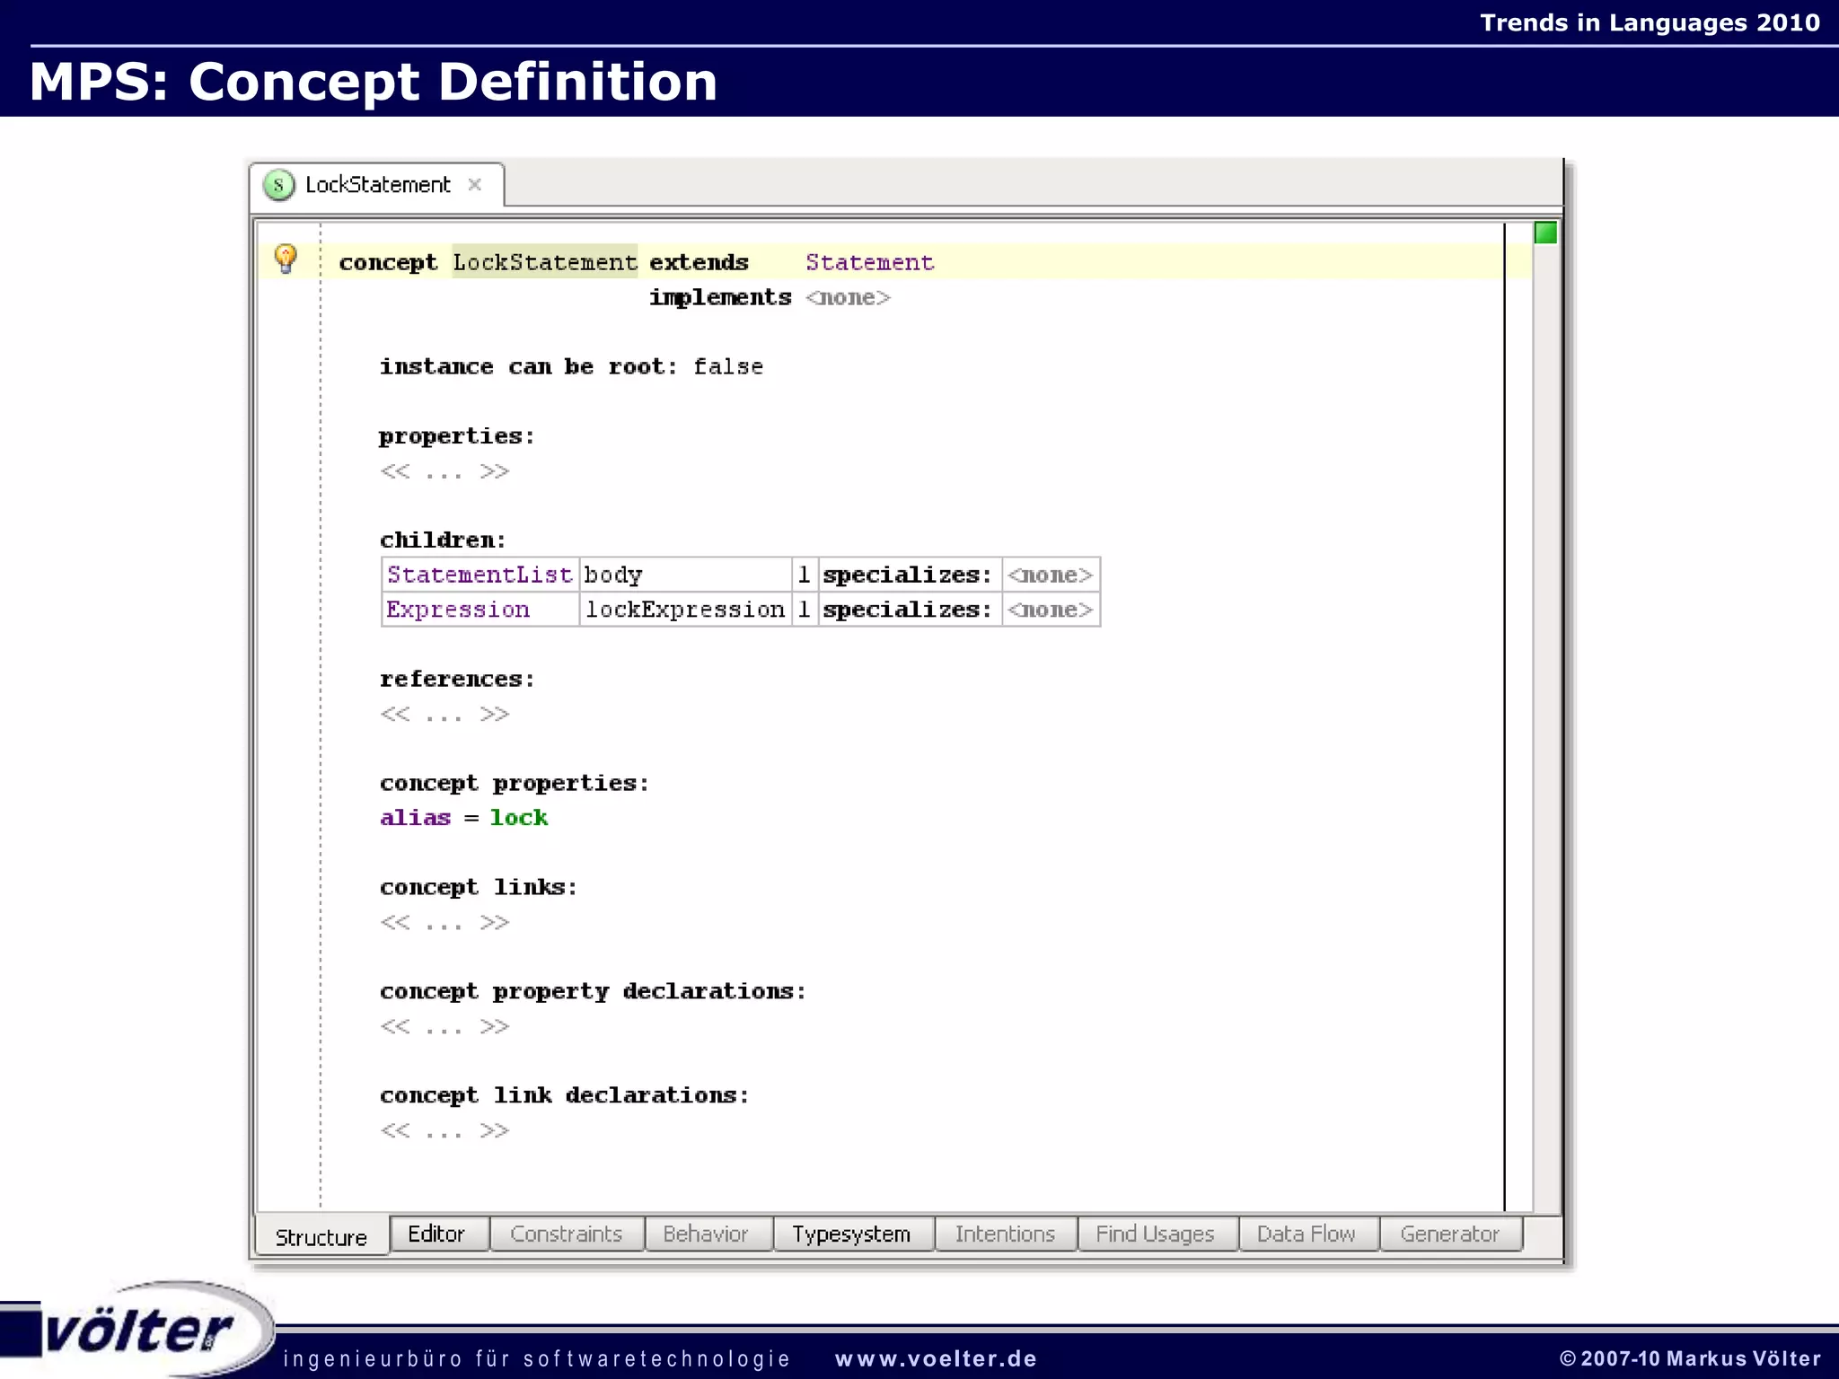The height and width of the screenshot is (1379, 1839).
Task: Click the StatementList child type link
Action: (x=480, y=575)
